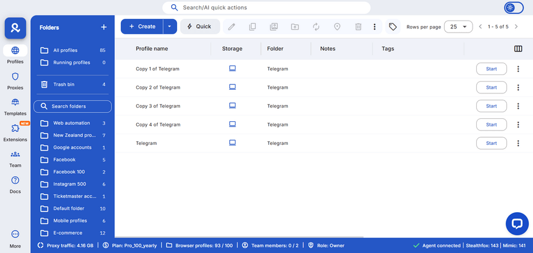Click the Search folders field

coord(73,106)
